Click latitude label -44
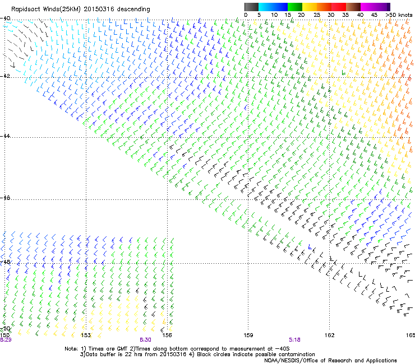 tap(5, 136)
